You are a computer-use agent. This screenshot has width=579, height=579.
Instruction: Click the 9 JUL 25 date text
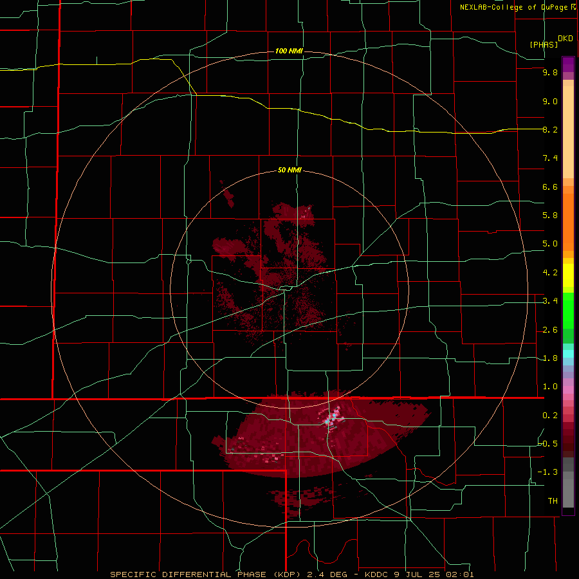419,574
